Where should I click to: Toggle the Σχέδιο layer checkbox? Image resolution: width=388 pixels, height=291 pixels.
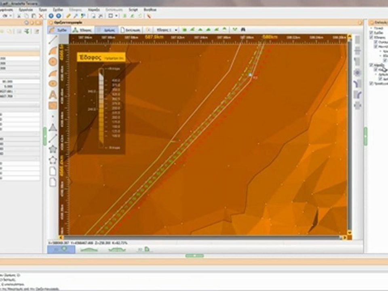[371, 33]
